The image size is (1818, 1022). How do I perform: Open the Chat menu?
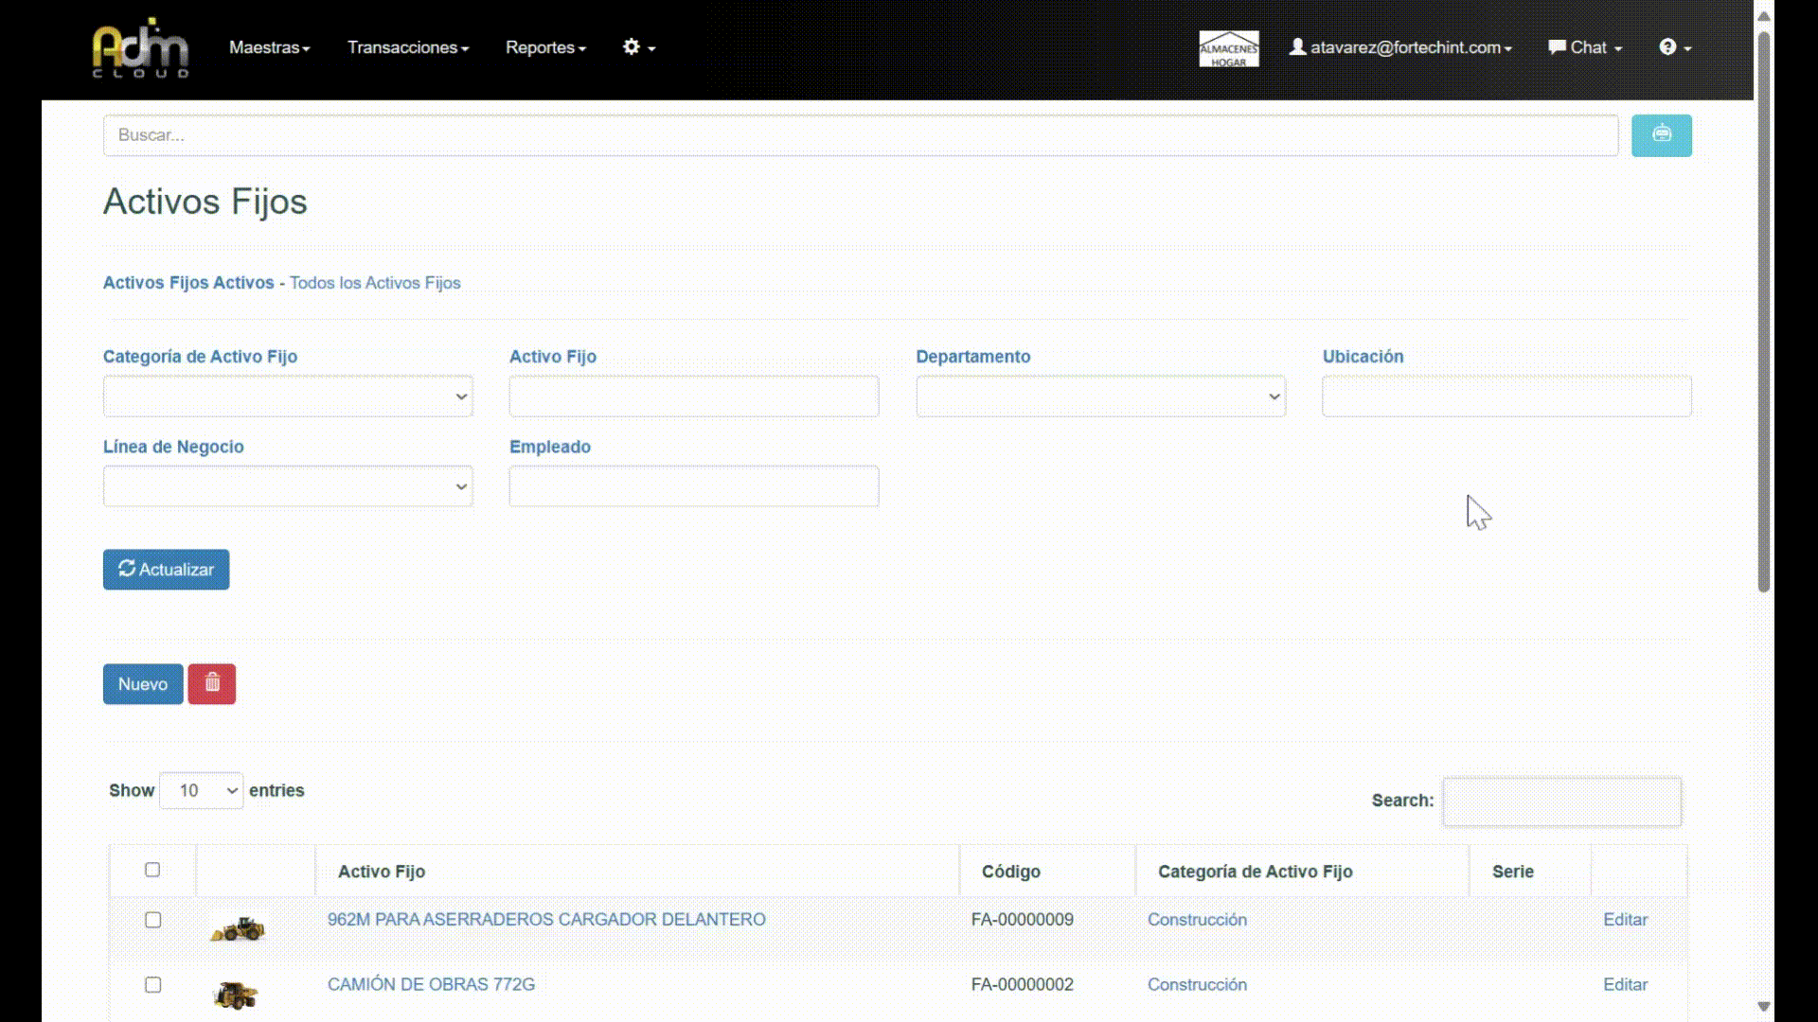tap(1584, 47)
